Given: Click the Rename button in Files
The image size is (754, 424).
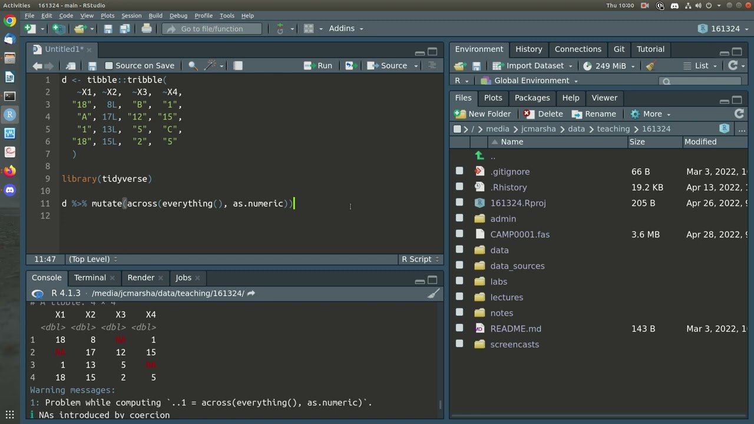Looking at the screenshot, I should [594, 114].
